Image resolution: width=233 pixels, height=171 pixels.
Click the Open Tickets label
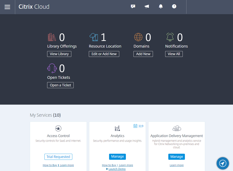click(58, 77)
